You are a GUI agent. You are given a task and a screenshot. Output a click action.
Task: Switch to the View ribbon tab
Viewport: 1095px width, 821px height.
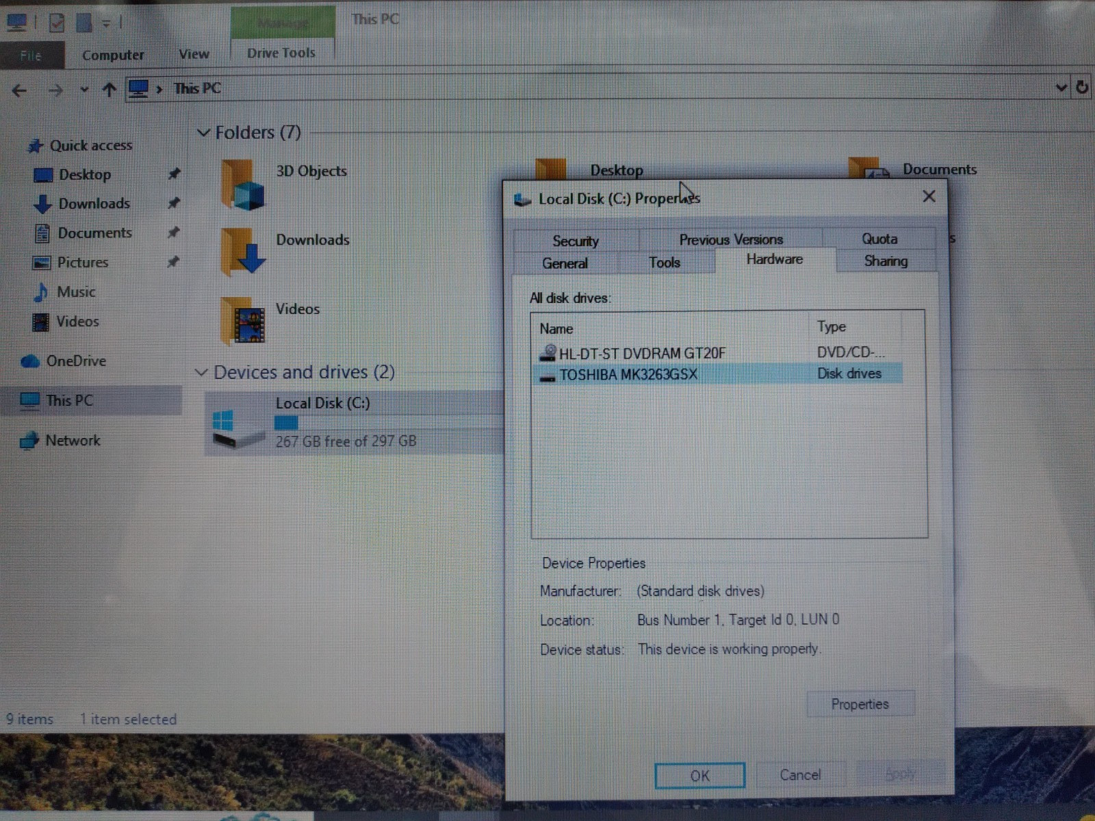[x=194, y=54]
